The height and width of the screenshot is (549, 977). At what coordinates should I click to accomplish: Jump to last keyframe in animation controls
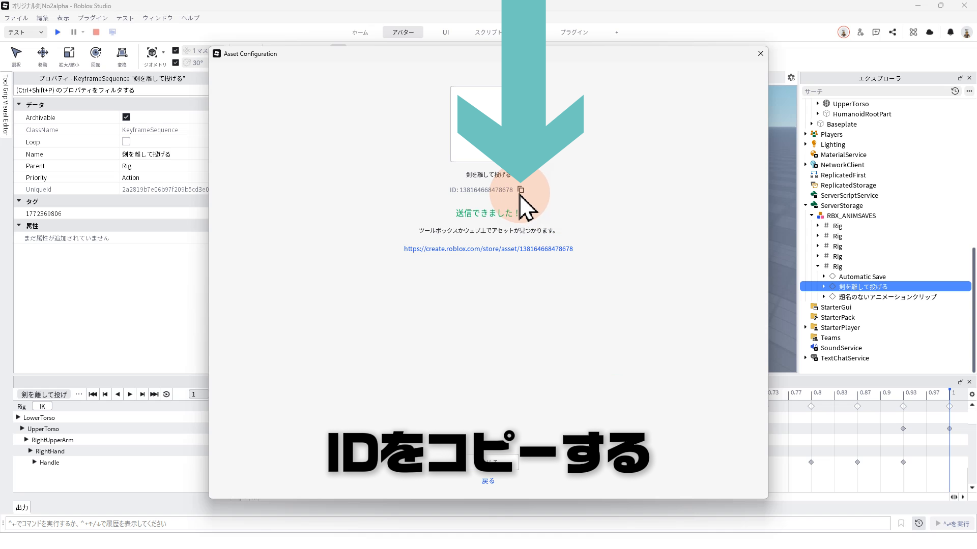[x=154, y=394]
